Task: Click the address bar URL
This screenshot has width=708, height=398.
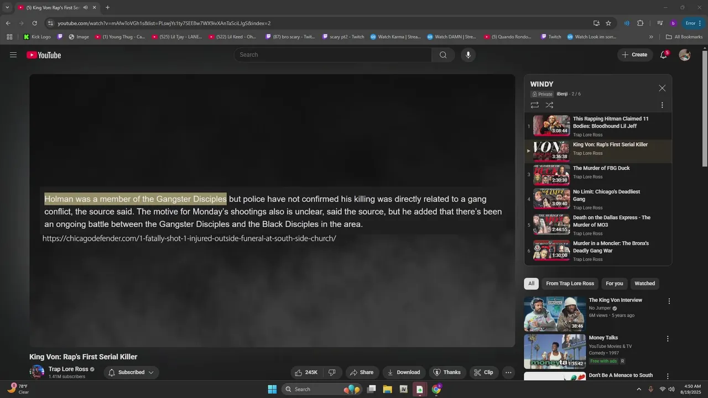Action: coord(164,23)
